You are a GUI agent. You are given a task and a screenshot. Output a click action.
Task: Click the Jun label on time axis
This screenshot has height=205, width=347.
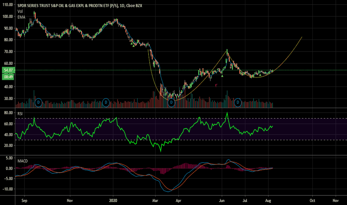[222, 201]
